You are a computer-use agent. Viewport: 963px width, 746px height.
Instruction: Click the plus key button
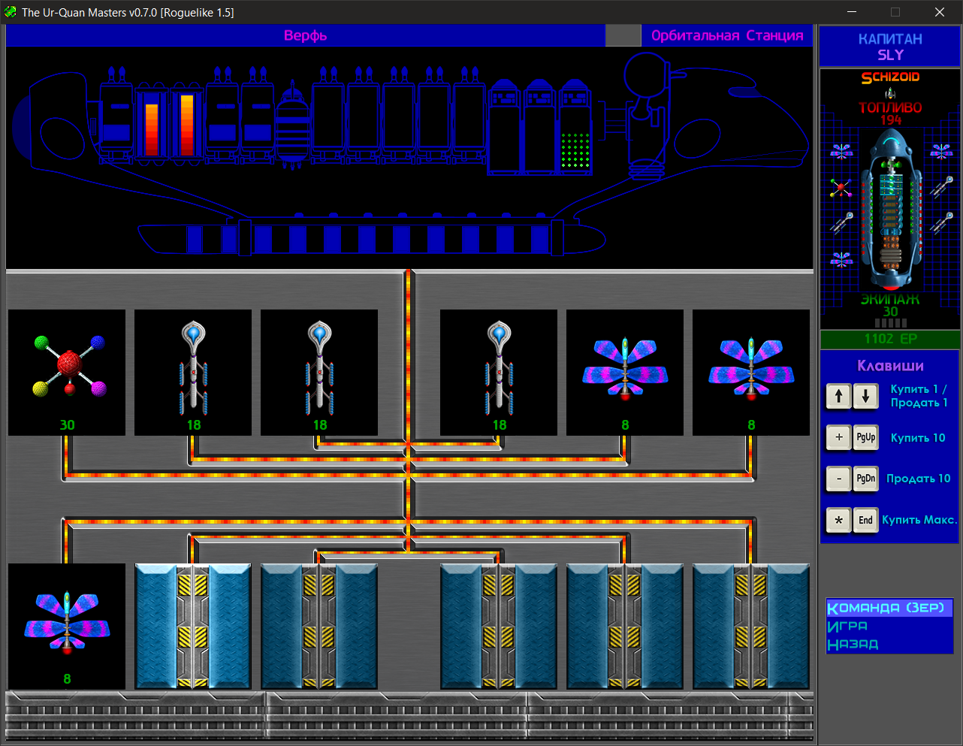pos(838,437)
